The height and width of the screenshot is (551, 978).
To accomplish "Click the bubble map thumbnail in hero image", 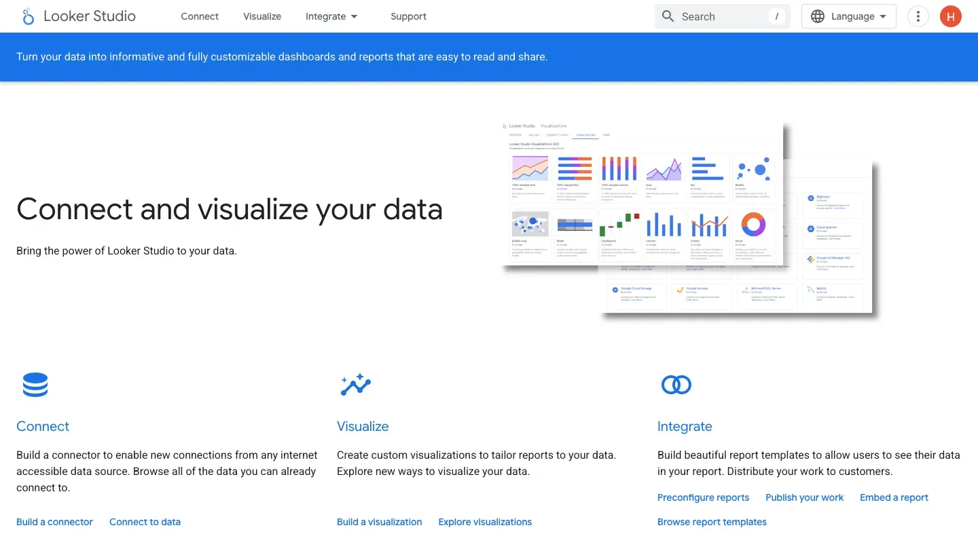I will pyautogui.click(x=530, y=225).
